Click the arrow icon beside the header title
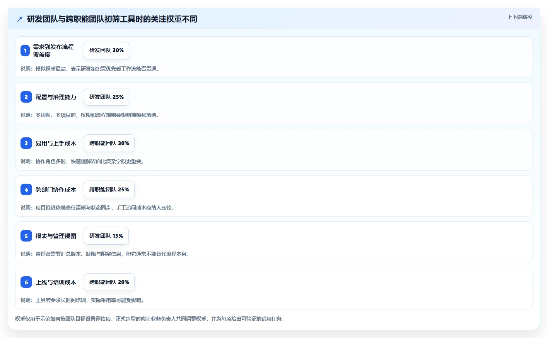 pos(20,19)
